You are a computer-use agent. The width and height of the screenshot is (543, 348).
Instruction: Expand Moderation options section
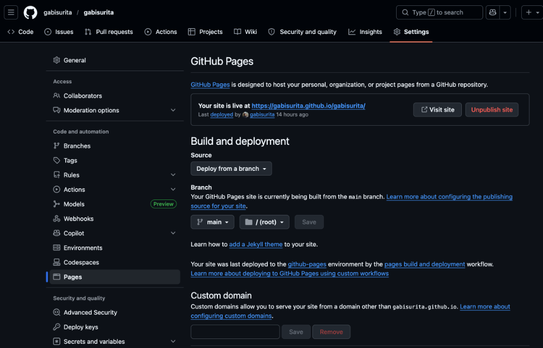pos(173,110)
